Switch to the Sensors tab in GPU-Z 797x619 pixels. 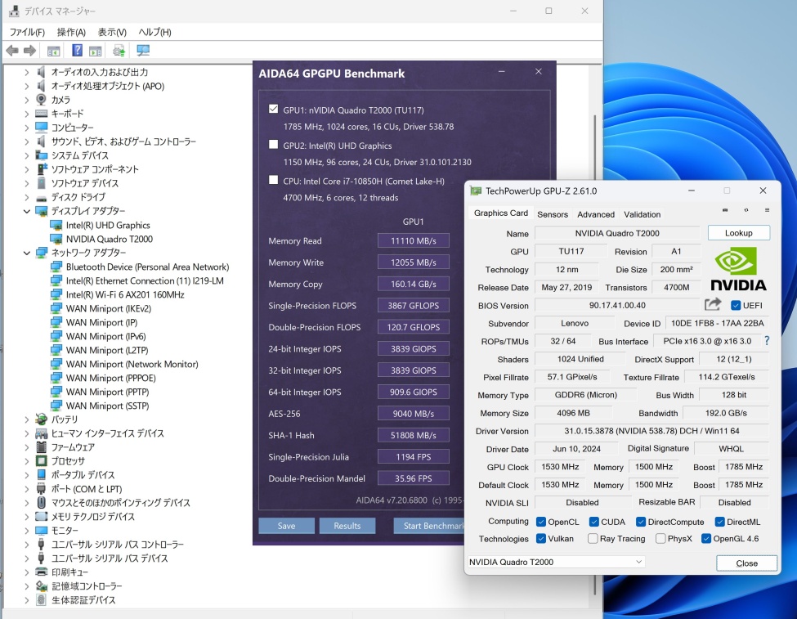tap(553, 214)
